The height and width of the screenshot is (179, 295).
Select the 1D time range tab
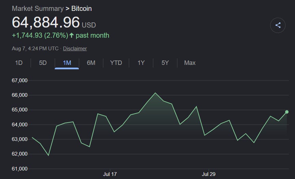[x=19, y=63]
